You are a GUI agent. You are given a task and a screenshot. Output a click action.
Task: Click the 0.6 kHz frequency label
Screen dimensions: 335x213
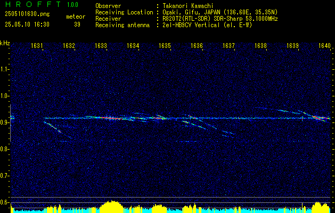[4, 202]
